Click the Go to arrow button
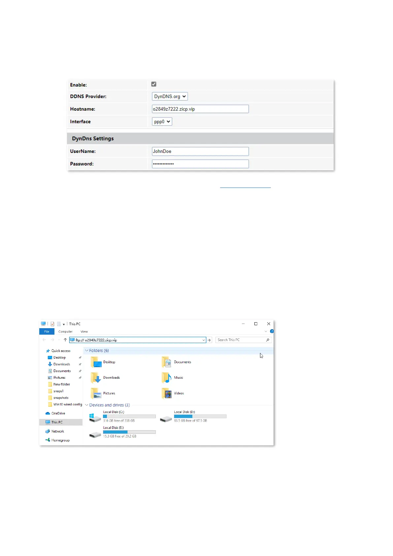This screenshot has height=556, width=393. click(209, 340)
